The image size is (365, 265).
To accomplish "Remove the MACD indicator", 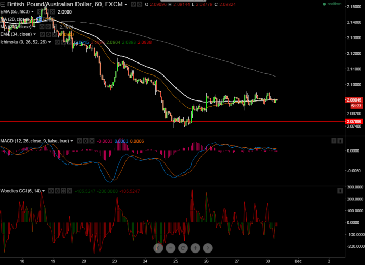I will [93, 141].
